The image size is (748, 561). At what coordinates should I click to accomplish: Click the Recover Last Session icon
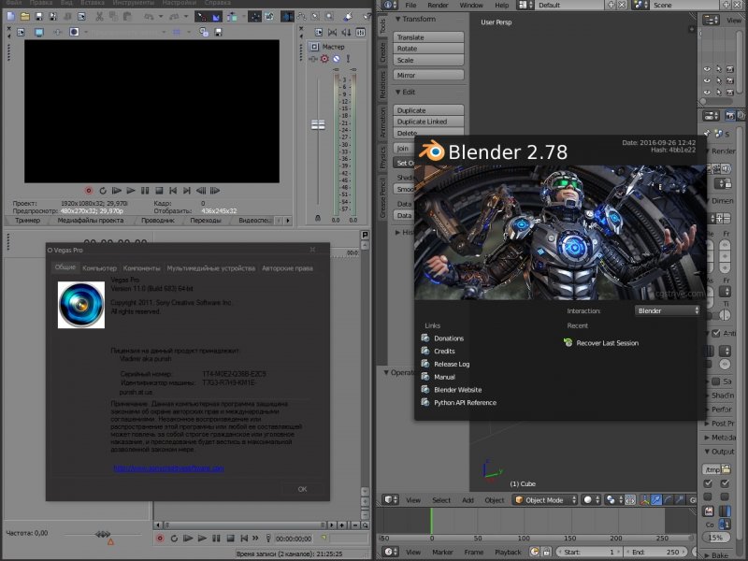[568, 342]
